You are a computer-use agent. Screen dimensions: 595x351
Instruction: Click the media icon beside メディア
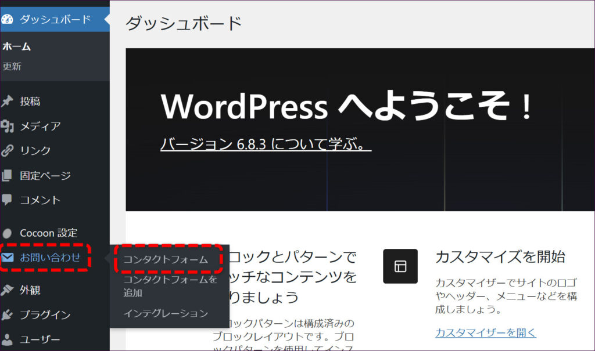(x=8, y=126)
